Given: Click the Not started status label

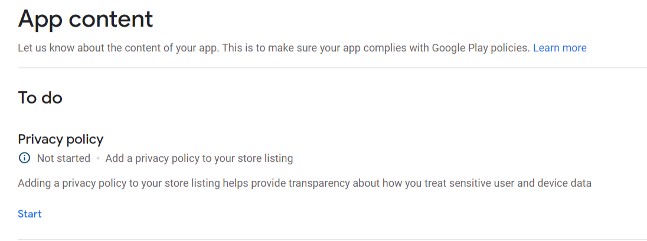Looking at the screenshot, I should [63, 158].
